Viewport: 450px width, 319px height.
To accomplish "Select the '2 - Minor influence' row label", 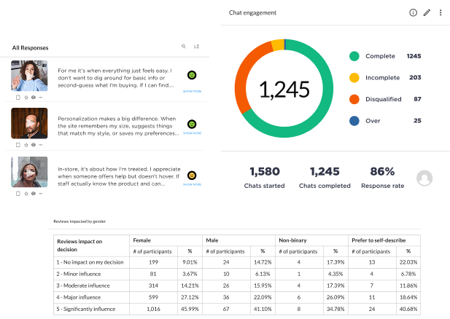I will [x=79, y=274].
